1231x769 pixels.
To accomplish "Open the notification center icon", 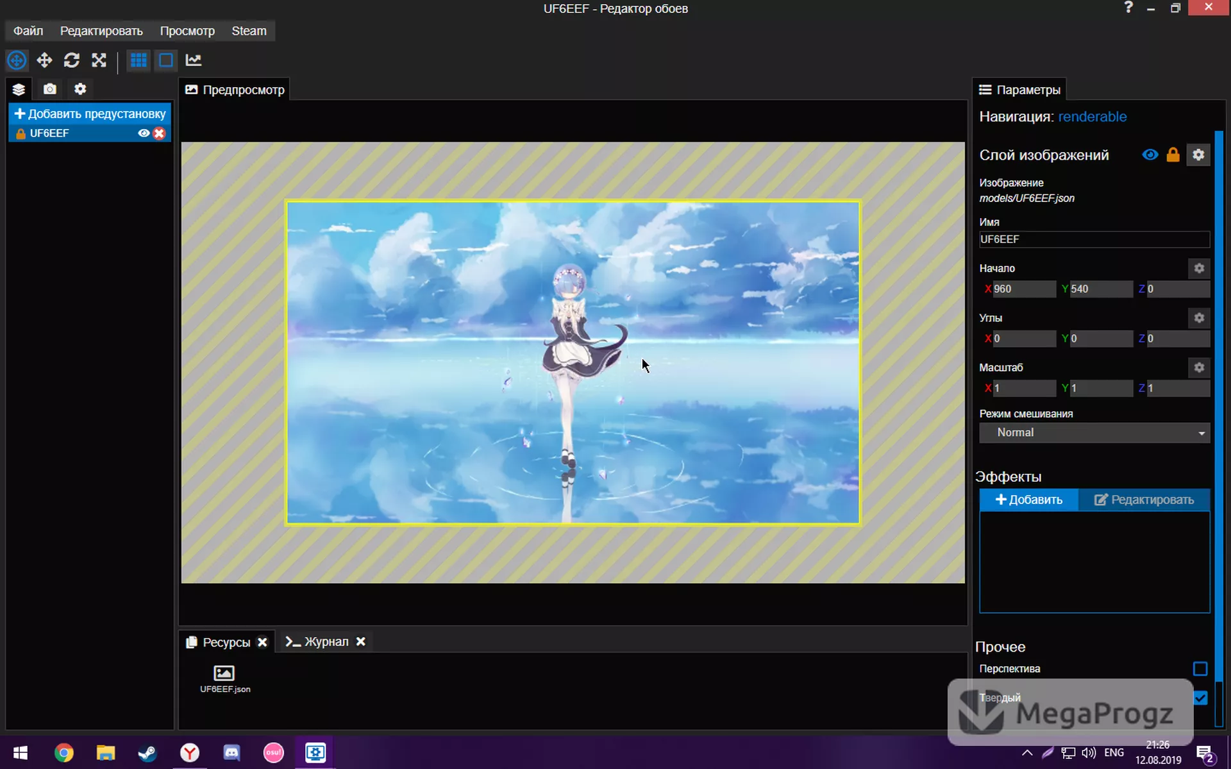I will pos(1206,754).
